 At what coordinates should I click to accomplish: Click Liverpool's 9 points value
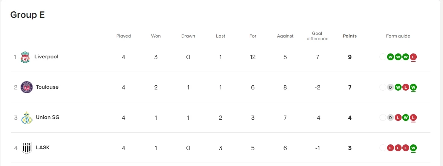click(349, 57)
